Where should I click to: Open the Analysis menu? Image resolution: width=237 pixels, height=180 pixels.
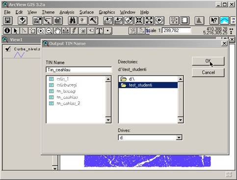coord(67,12)
